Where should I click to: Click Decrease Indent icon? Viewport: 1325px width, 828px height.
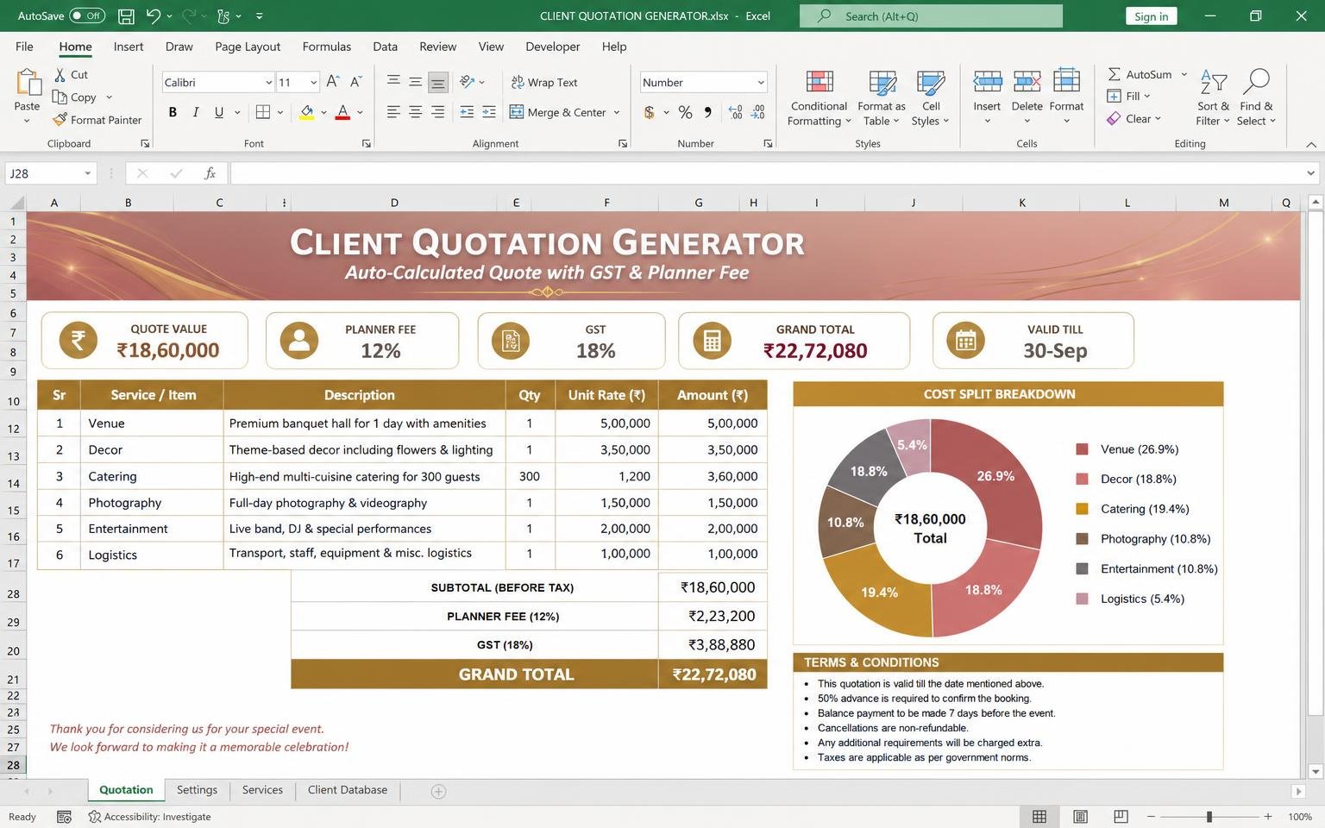pos(467,112)
